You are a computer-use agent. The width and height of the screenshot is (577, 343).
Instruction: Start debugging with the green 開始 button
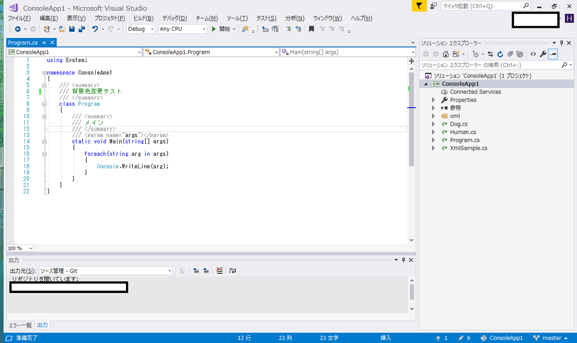point(221,29)
